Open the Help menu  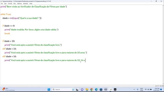pos(31,4)
